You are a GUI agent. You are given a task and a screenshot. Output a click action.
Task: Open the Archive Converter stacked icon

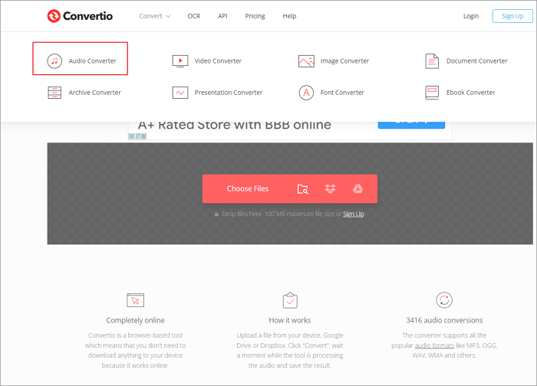54,93
